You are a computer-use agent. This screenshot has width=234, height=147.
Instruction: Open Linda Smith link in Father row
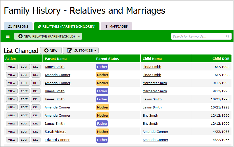(152, 67)
